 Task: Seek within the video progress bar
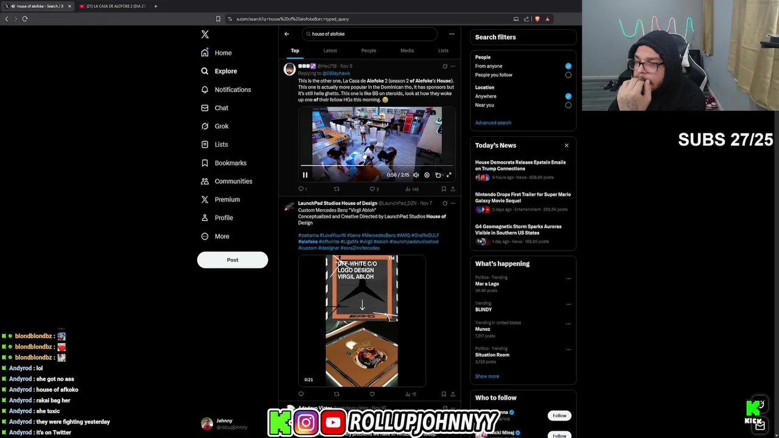[377, 165]
